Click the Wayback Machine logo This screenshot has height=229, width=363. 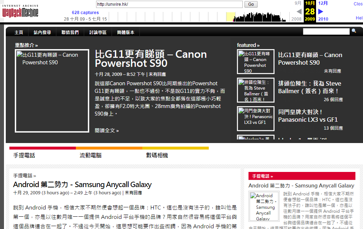[20, 11]
